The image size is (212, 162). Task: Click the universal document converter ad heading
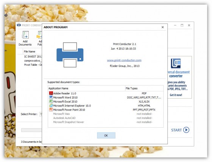pos(178,74)
